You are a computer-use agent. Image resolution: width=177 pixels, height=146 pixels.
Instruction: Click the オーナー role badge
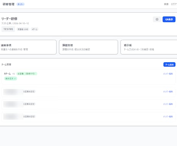pos(20,4)
